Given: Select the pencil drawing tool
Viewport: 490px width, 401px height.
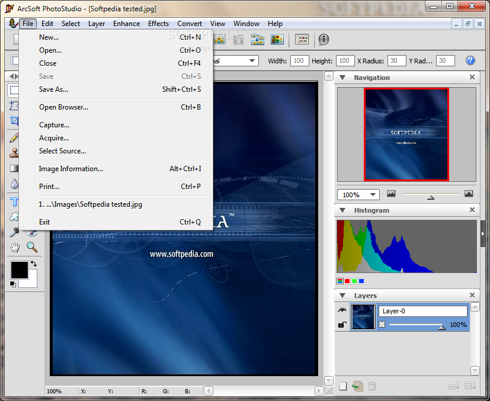Looking at the screenshot, I should (x=14, y=137).
